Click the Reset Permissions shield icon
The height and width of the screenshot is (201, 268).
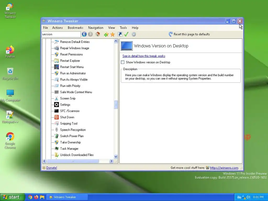tap(57, 54)
